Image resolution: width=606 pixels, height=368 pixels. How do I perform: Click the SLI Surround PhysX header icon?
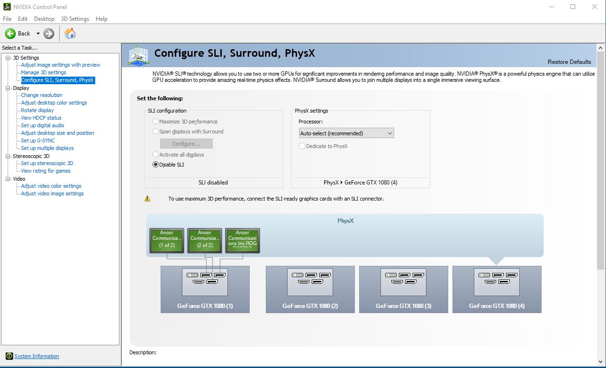click(138, 55)
